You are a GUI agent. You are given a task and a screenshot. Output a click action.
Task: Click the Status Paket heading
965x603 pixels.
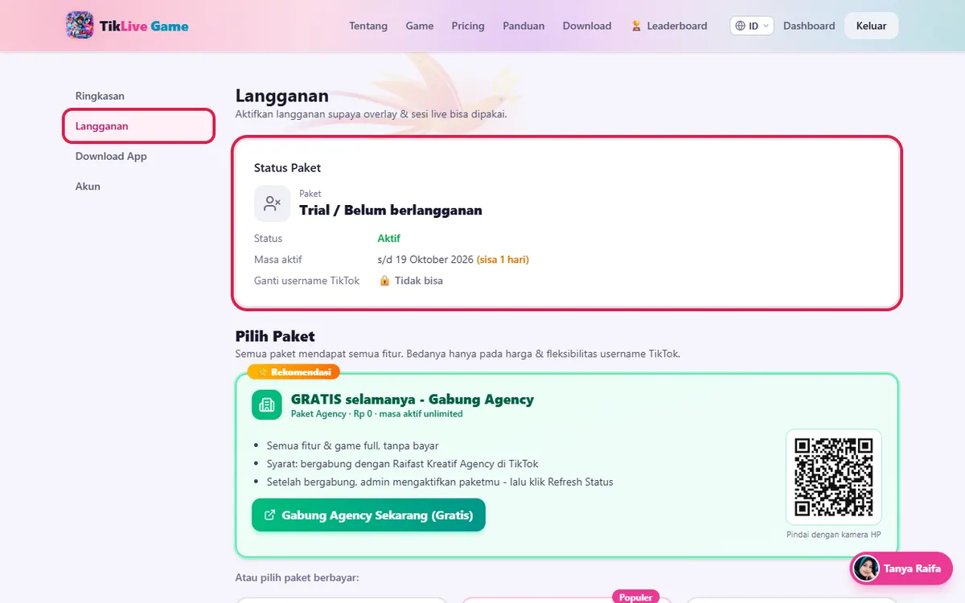[x=287, y=168]
